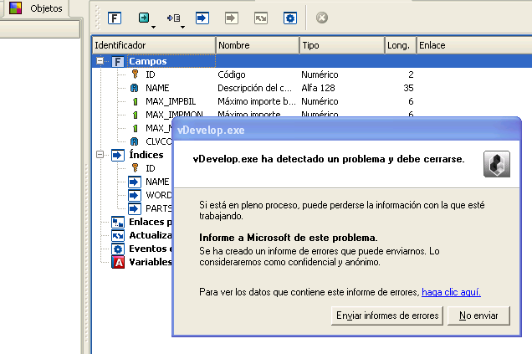Click the Tipo column header
Viewport: 532px width, 354px height.
point(342,45)
